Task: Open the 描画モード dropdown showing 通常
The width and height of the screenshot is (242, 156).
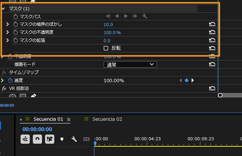Action: click(x=130, y=64)
